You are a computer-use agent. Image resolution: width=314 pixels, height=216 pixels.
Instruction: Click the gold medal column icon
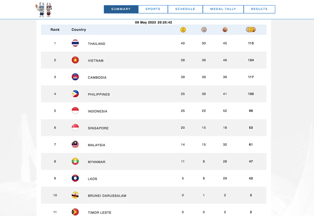(183, 30)
